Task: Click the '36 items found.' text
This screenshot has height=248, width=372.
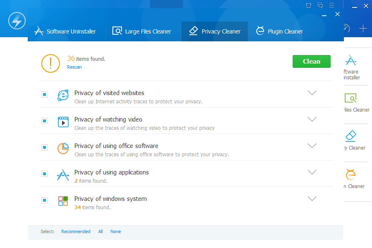Action: pyautogui.click(x=86, y=58)
